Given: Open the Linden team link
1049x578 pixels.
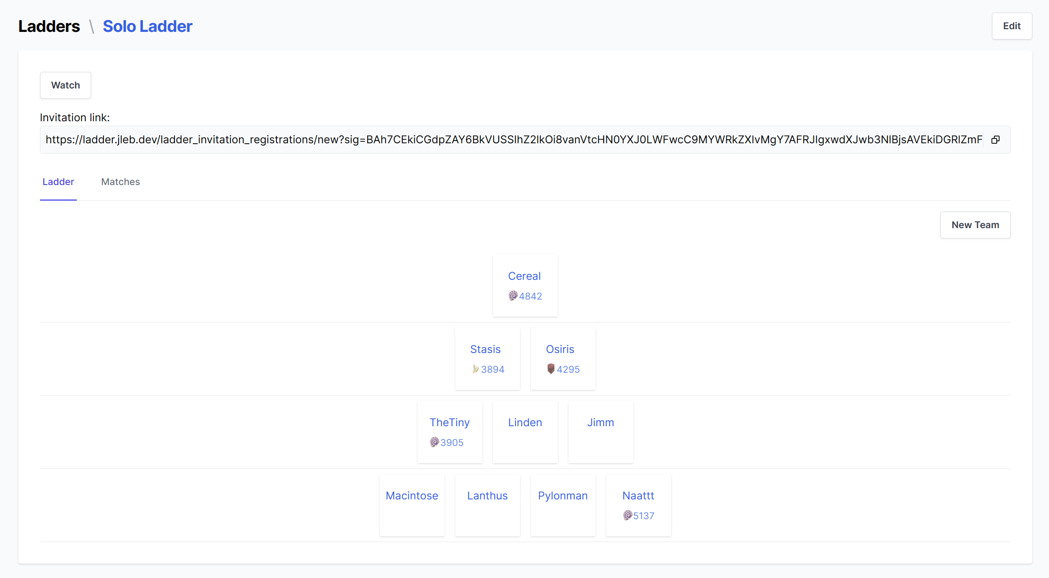Looking at the screenshot, I should (x=525, y=423).
